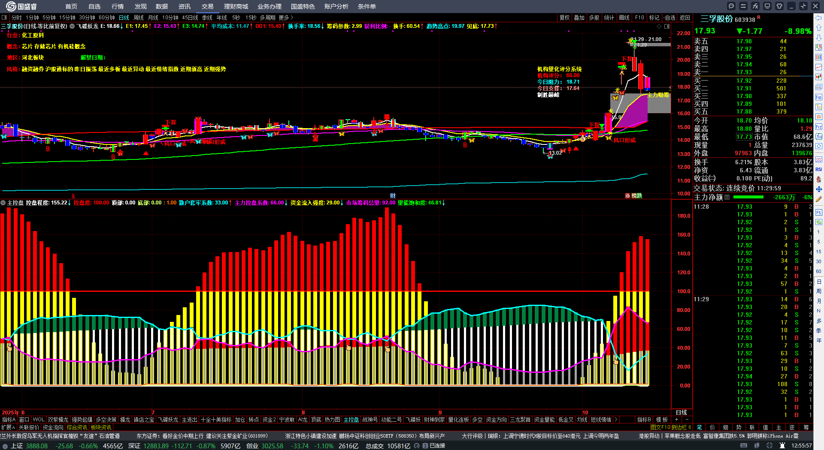824x450 pixels.
Task: Click the up arrow icon in right sidebar
Action: tap(819, 28)
